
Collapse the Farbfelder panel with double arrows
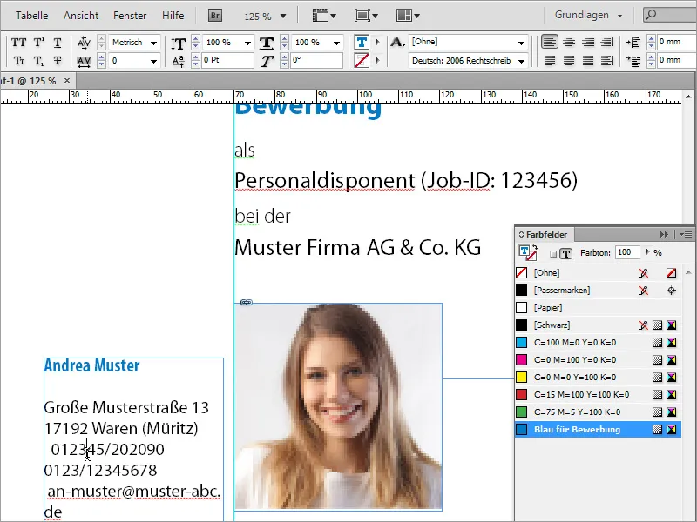click(x=664, y=234)
